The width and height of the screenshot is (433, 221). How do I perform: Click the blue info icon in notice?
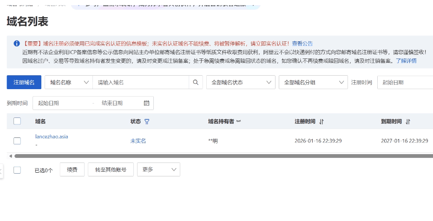point(17,43)
